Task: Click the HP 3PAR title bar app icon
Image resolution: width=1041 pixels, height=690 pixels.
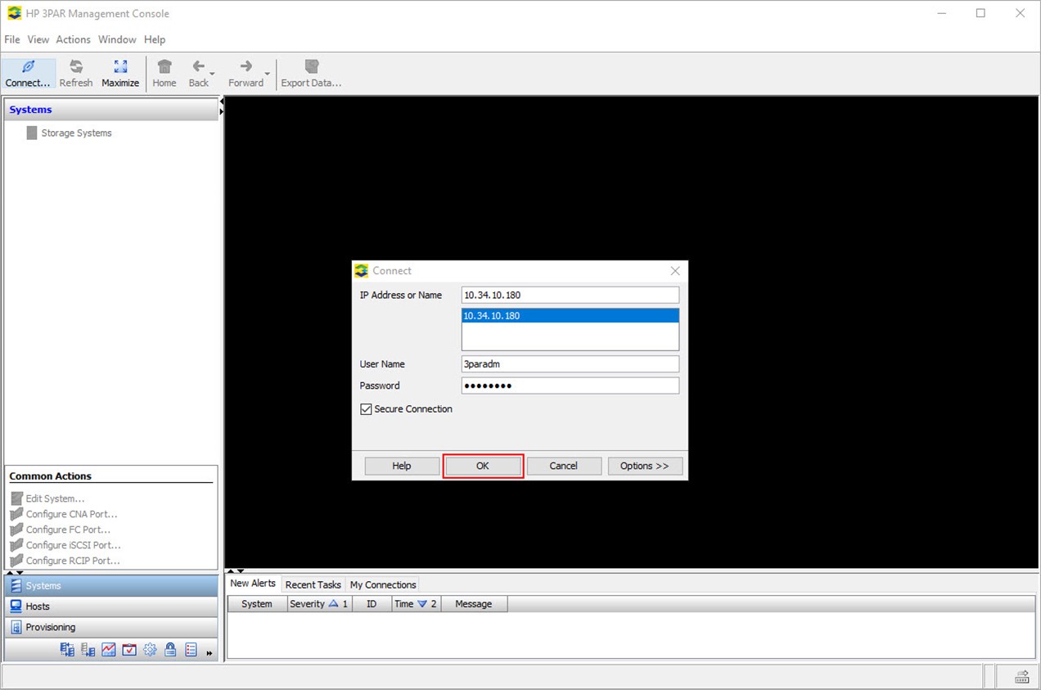Action: [x=14, y=13]
